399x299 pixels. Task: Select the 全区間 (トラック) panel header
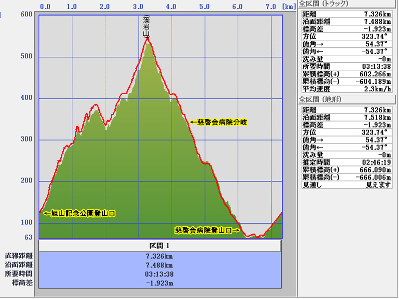pos(324,3)
